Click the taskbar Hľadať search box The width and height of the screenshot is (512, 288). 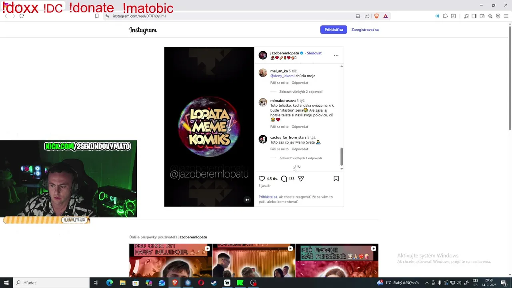[x=51, y=283]
